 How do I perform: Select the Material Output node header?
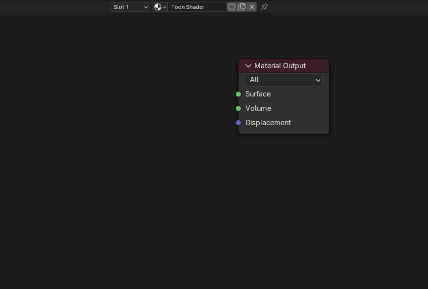(x=284, y=66)
